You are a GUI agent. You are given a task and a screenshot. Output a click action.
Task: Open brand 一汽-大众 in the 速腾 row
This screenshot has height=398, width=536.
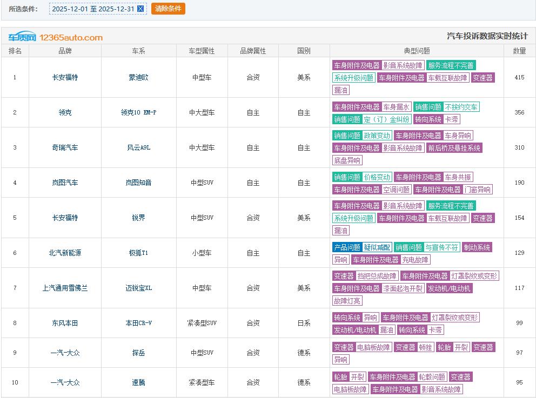(65, 382)
